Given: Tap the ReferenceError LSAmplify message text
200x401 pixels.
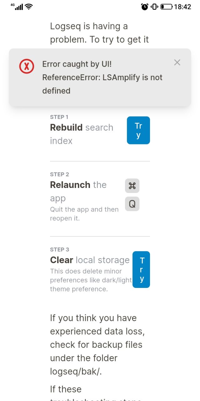Looking at the screenshot, I should pos(102,84).
